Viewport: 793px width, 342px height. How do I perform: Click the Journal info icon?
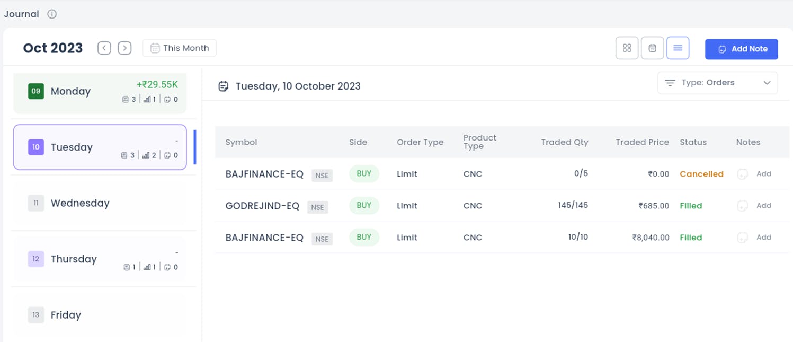coord(52,14)
